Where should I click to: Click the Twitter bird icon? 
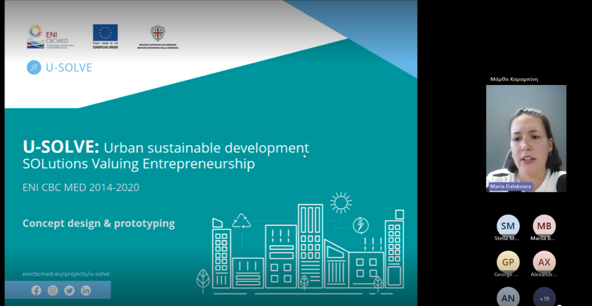click(69, 291)
